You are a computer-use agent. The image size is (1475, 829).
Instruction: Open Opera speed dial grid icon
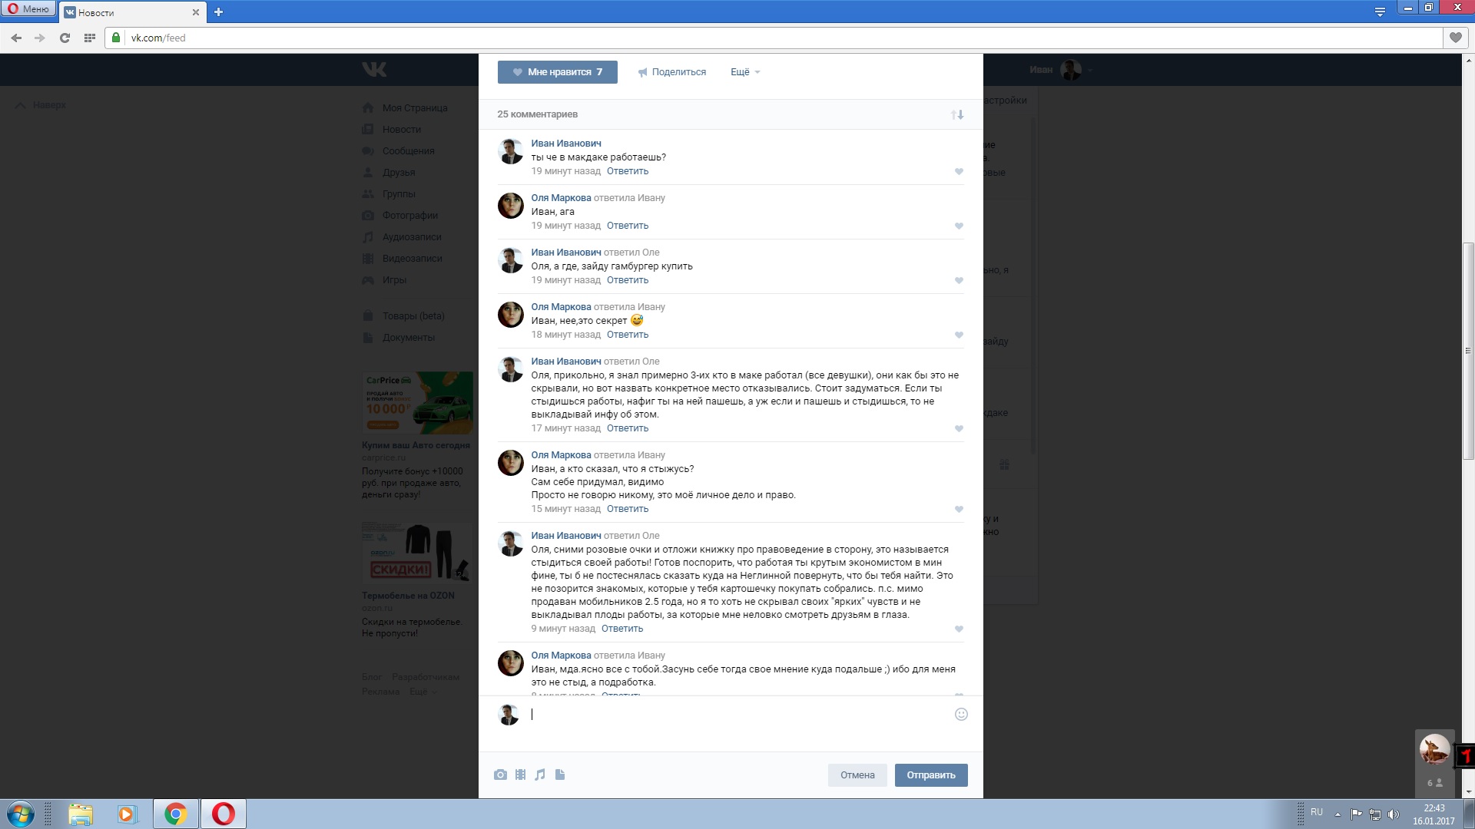(89, 38)
